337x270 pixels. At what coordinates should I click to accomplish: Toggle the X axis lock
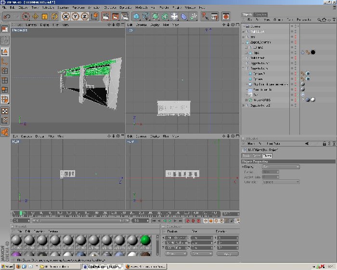coord(66,16)
